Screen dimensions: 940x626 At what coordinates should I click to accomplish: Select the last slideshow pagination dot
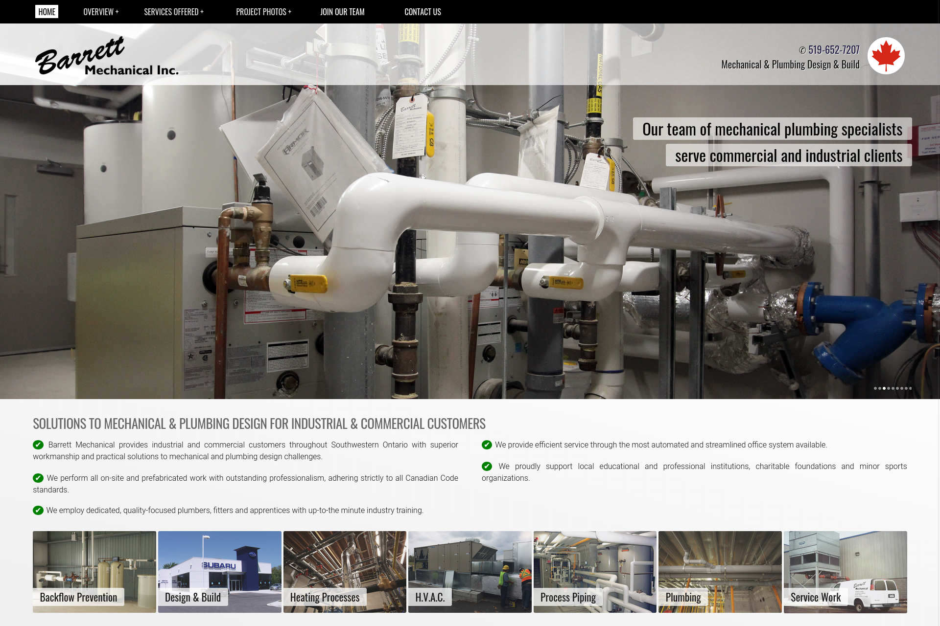coord(910,388)
